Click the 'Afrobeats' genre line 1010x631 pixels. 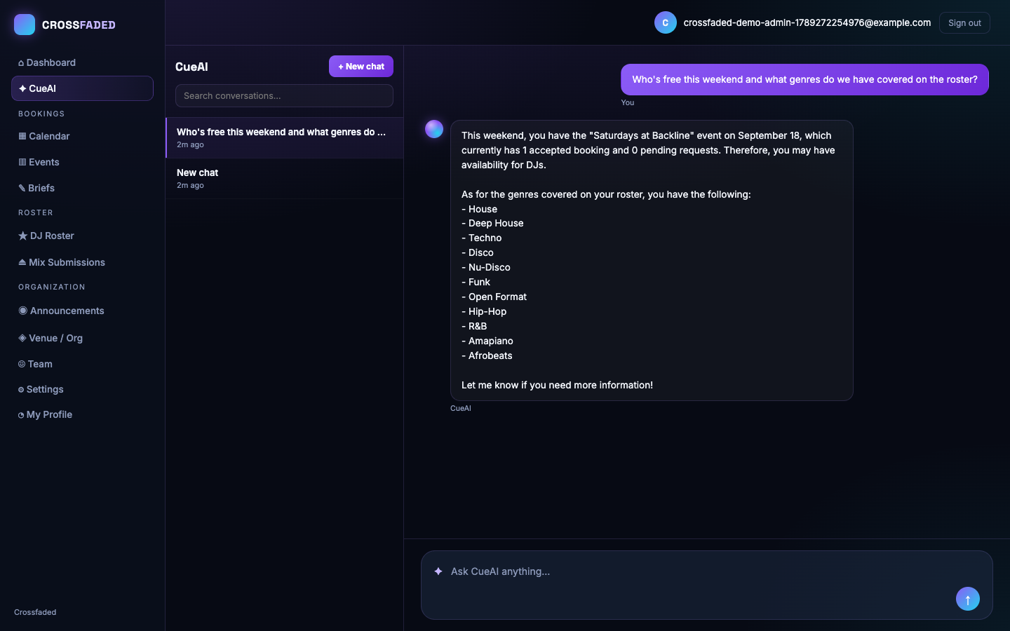pyautogui.click(x=487, y=355)
